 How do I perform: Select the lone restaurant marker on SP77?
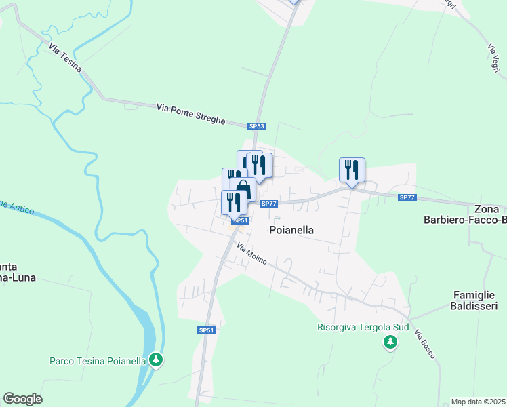[x=352, y=170]
